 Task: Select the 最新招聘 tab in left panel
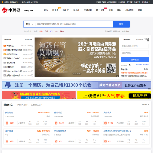8,40
